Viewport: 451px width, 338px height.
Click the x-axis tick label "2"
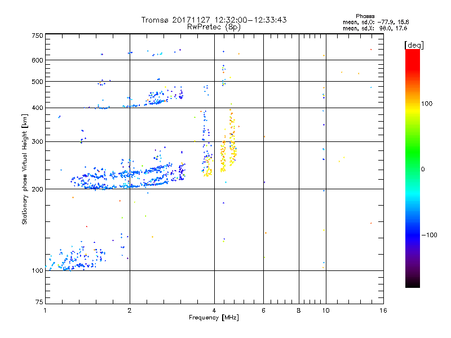pyautogui.click(x=130, y=310)
